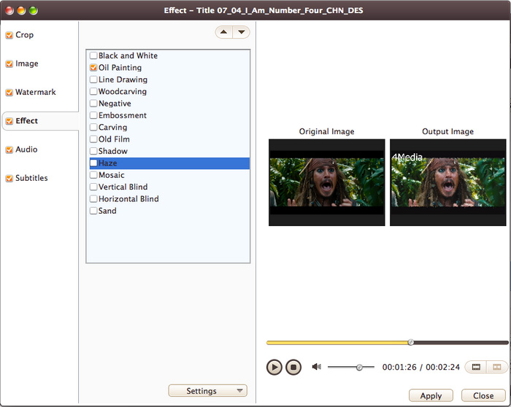Switch to the Crop tab
This screenshot has width=511, height=407.
point(25,35)
